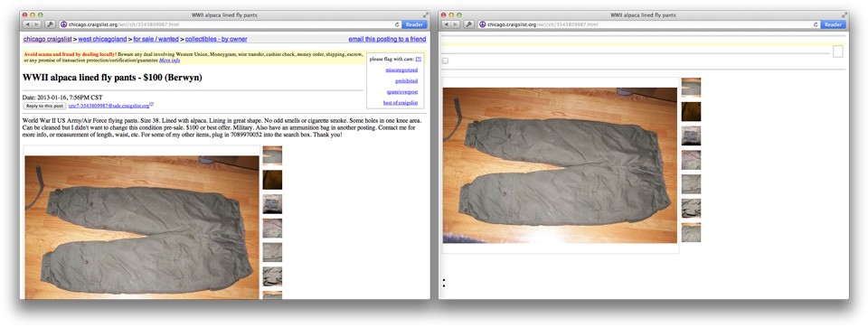Open the wrench tool in right window
Screen dimensions: 868x327
(x=469, y=24)
